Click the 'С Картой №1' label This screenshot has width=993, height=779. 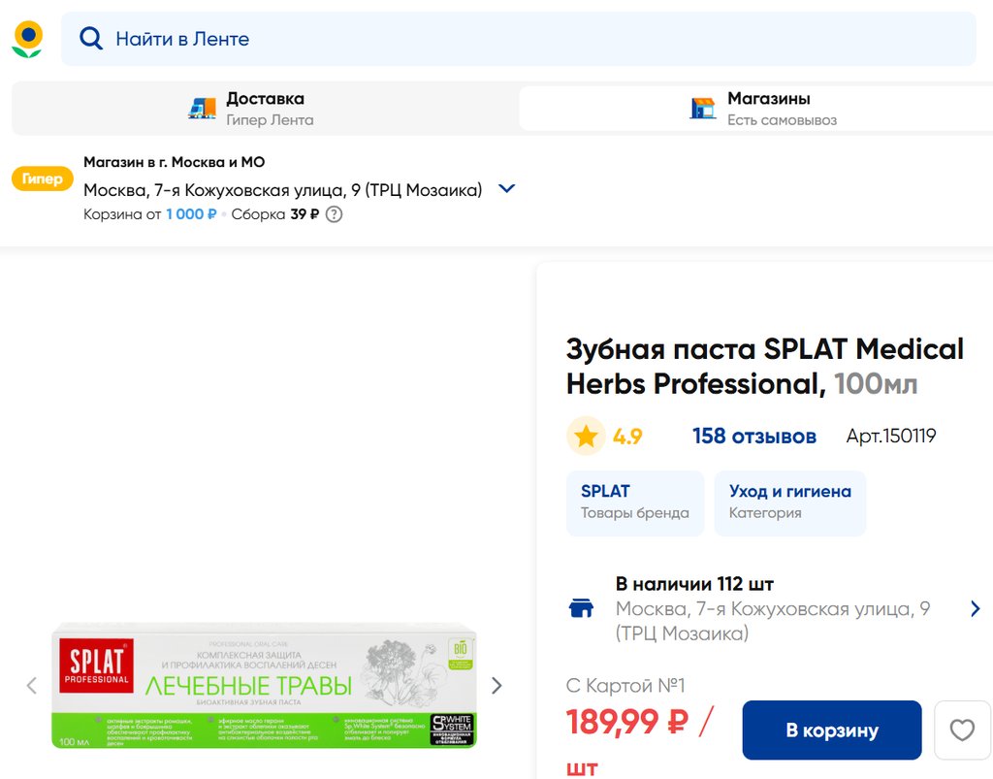(x=625, y=685)
